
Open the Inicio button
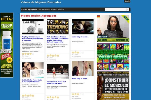point(127,1)
